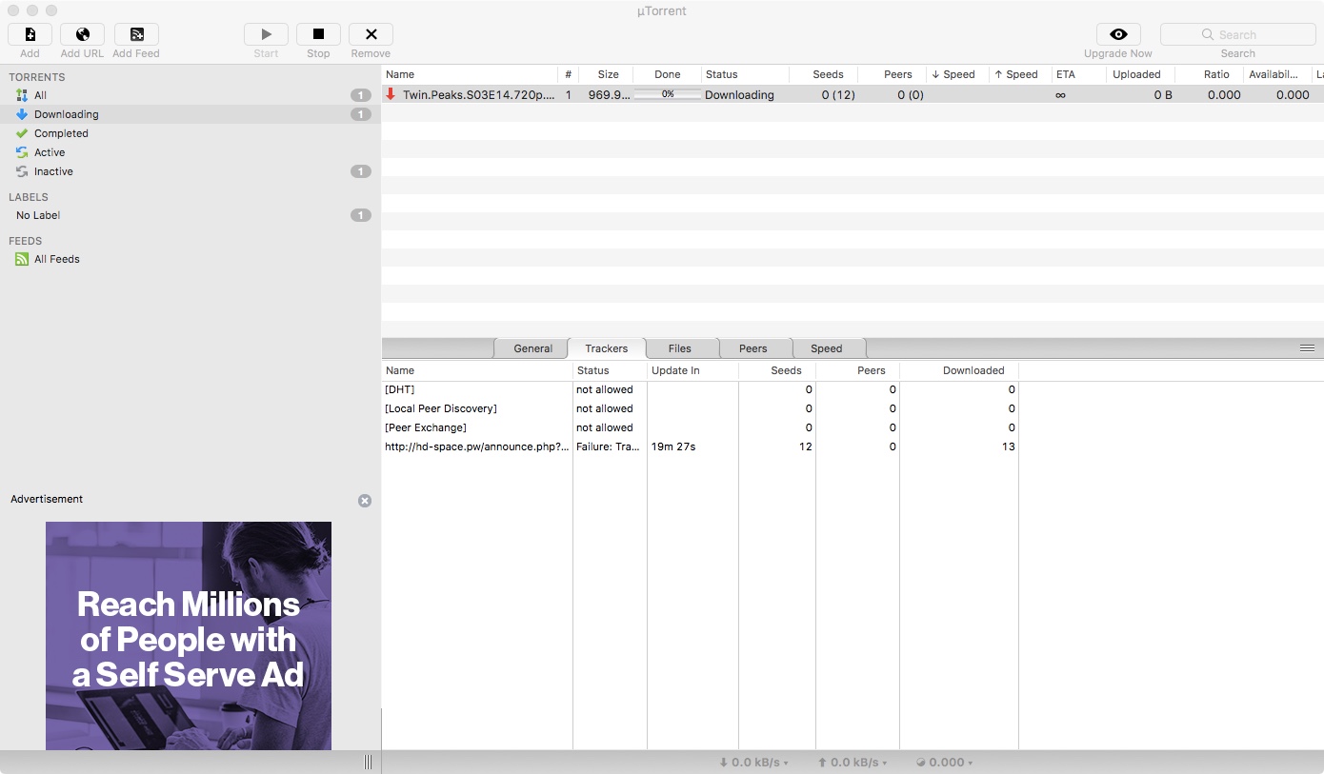Screen dimensions: 1324x774
Task: Click the All category arrows icon
Action: coord(22,95)
